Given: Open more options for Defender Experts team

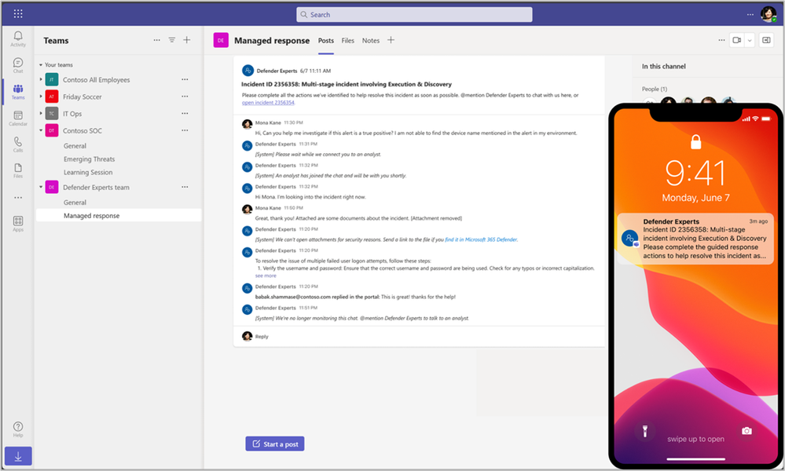Looking at the screenshot, I should (185, 187).
